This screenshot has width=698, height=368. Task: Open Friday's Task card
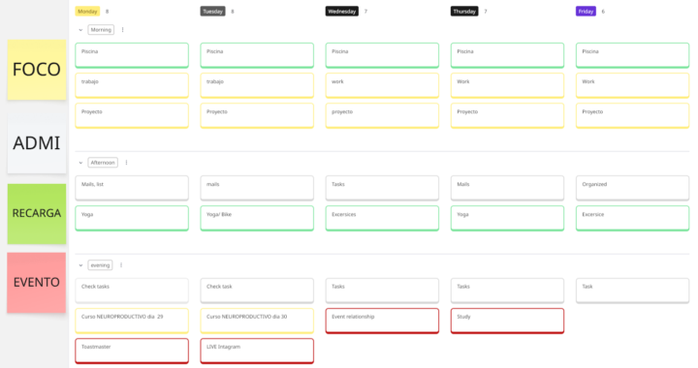pyautogui.click(x=632, y=291)
